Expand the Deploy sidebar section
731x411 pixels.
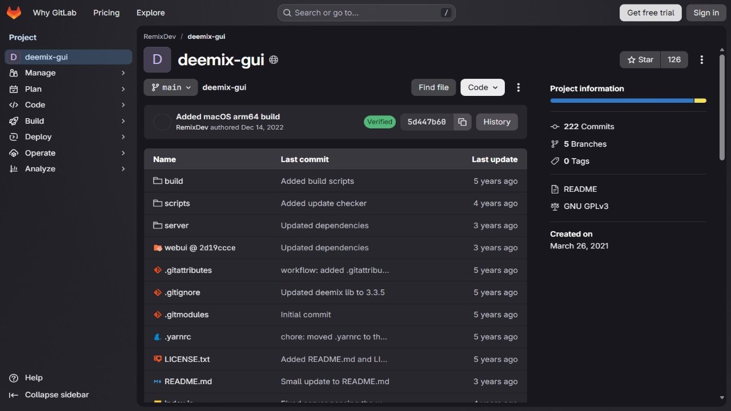[68, 137]
